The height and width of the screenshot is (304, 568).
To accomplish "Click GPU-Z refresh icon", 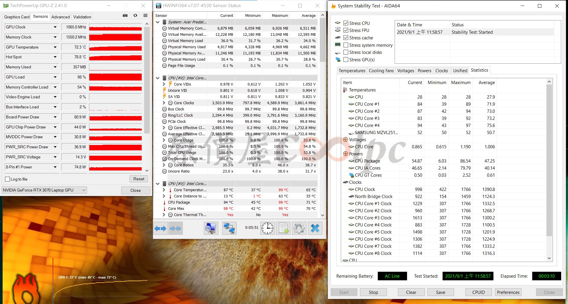I will [135, 15].
